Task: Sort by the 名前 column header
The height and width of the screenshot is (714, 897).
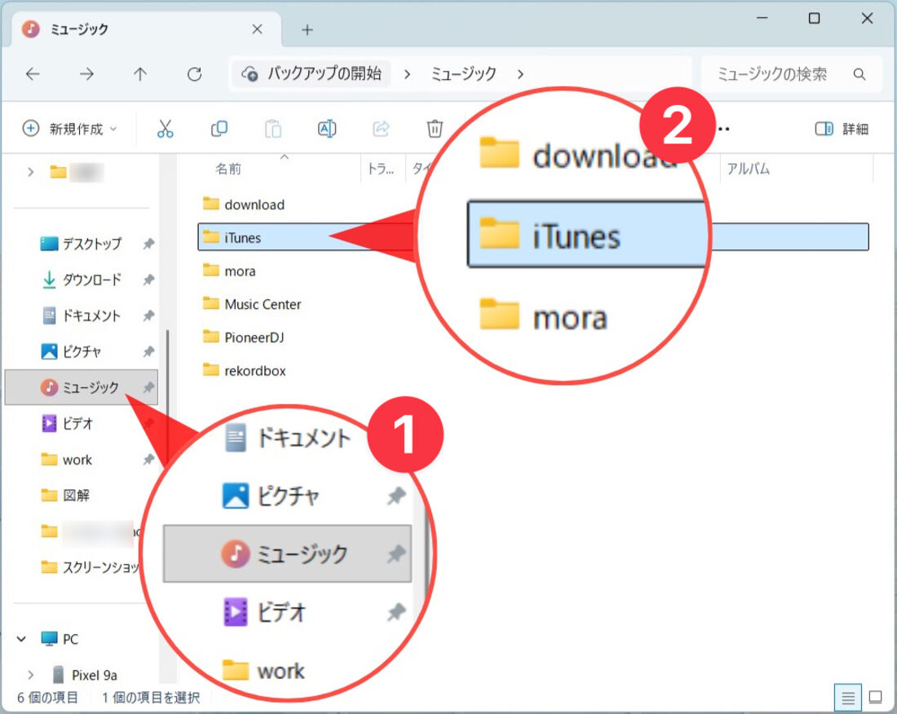Action: point(228,169)
